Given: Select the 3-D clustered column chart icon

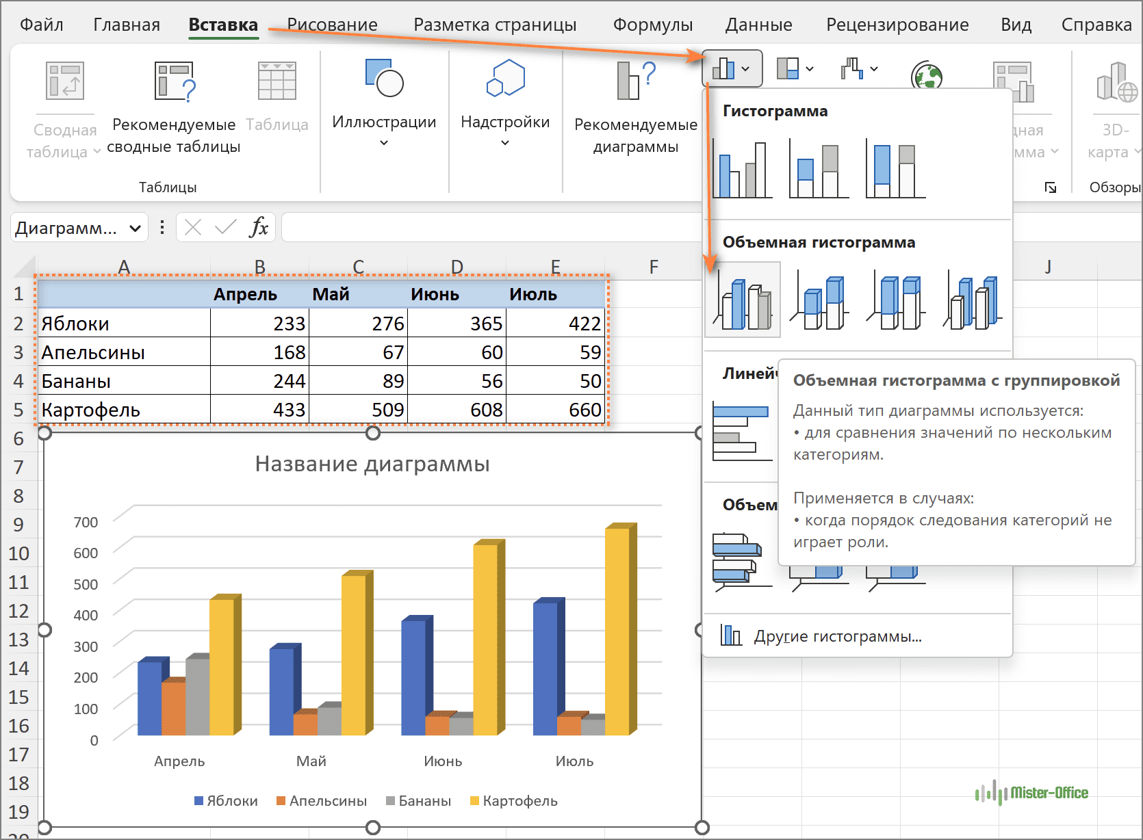Looking at the screenshot, I should tap(743, 301).
